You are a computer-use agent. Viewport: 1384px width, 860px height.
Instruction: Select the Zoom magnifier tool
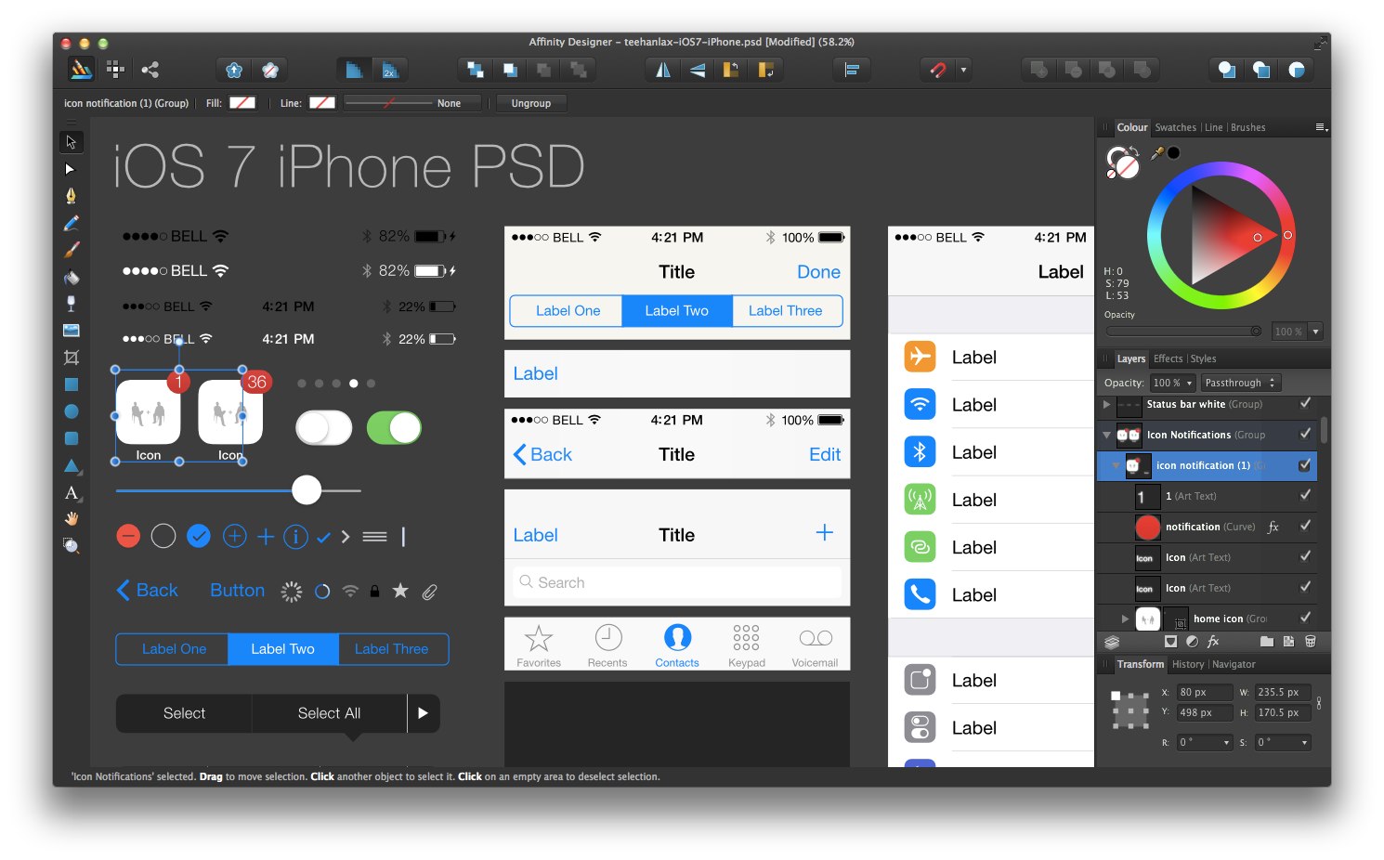pyautogui.click(x=71, y=546)
